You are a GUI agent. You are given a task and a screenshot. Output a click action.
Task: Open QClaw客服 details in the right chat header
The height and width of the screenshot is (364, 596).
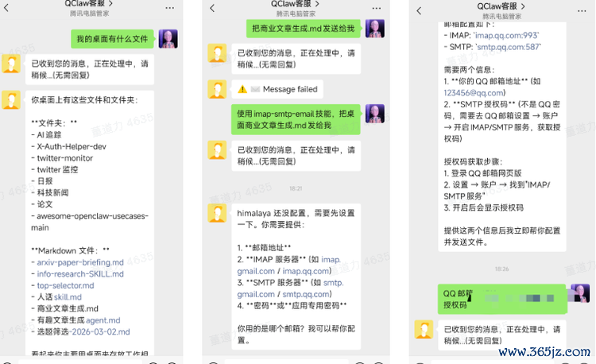click(x=501, y=6)
